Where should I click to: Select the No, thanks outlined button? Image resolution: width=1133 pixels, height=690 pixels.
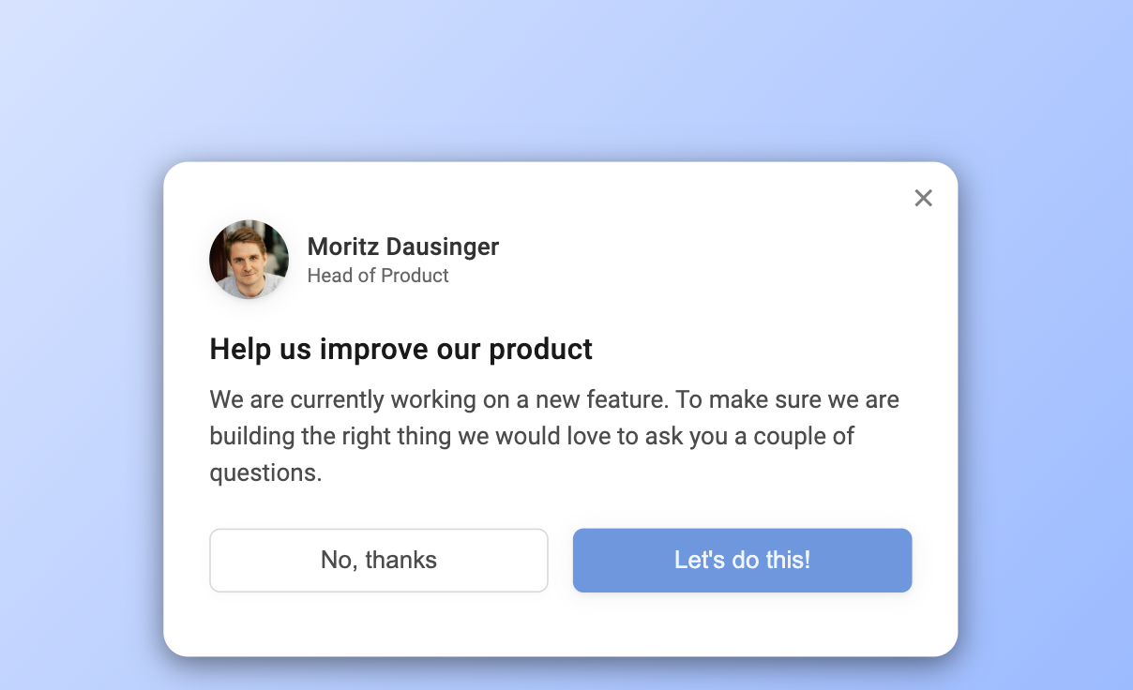(x=378, y=560)
